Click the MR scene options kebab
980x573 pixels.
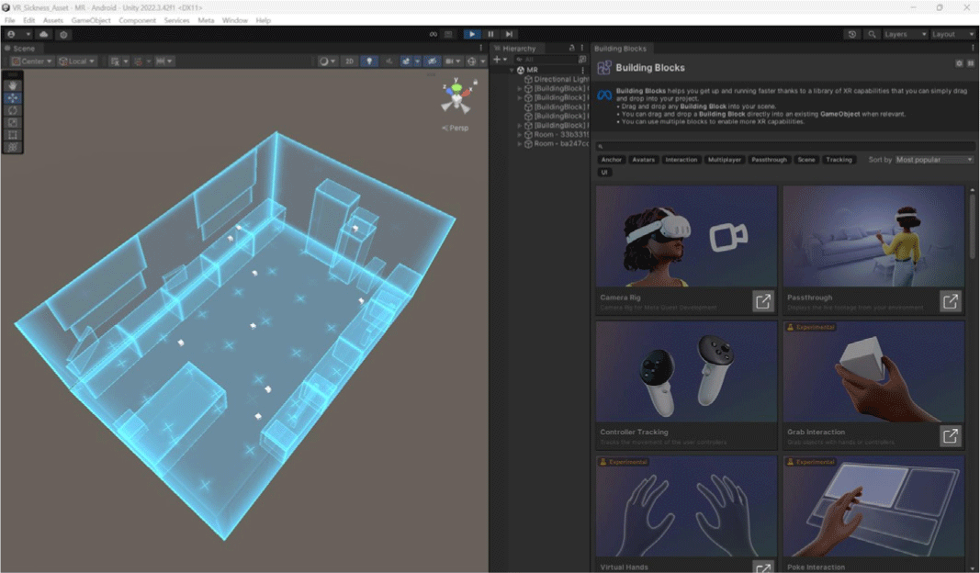583,70
